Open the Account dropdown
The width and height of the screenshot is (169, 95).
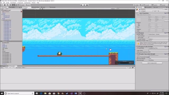[148, 5]
